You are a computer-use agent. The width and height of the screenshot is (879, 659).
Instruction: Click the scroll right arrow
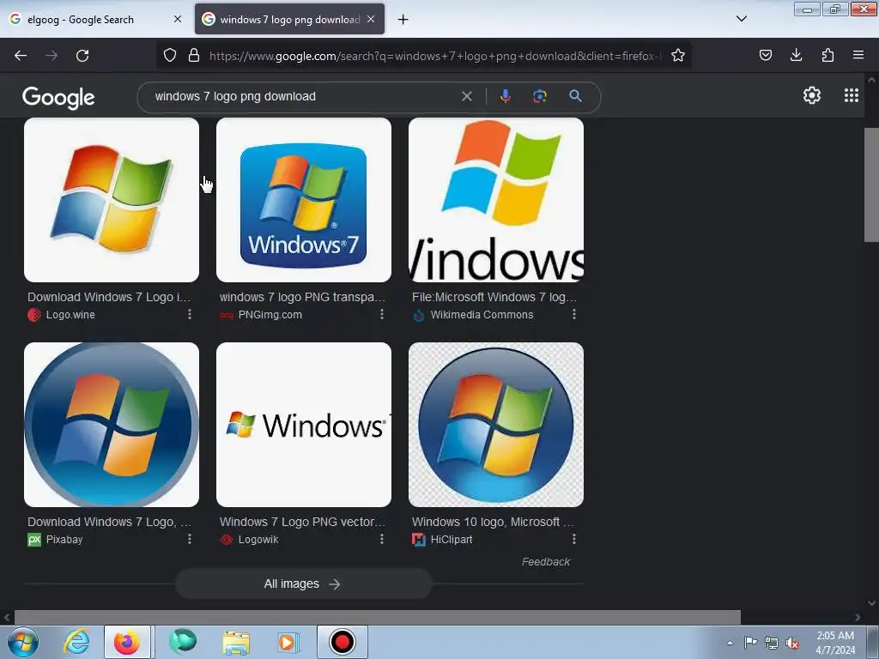click(858, 617)
